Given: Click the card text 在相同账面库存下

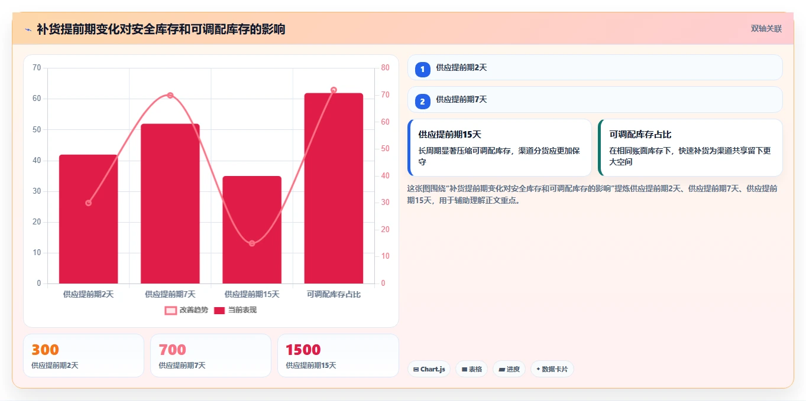Looking at the screenshot, I should point(690,156).
